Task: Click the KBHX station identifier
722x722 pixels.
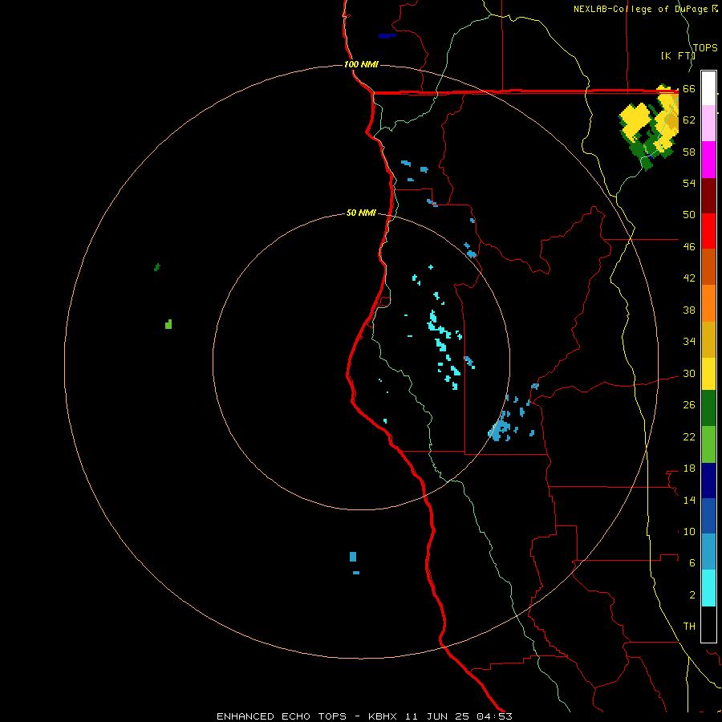Action: pyautogui.click(x=384, y=716)
